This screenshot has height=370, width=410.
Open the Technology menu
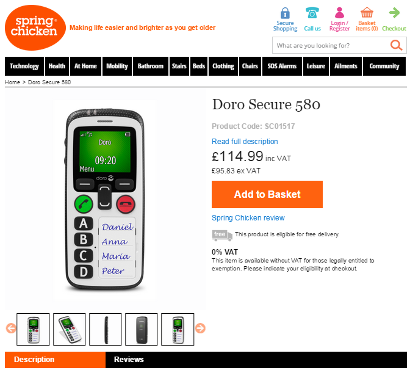click(24, 66)
